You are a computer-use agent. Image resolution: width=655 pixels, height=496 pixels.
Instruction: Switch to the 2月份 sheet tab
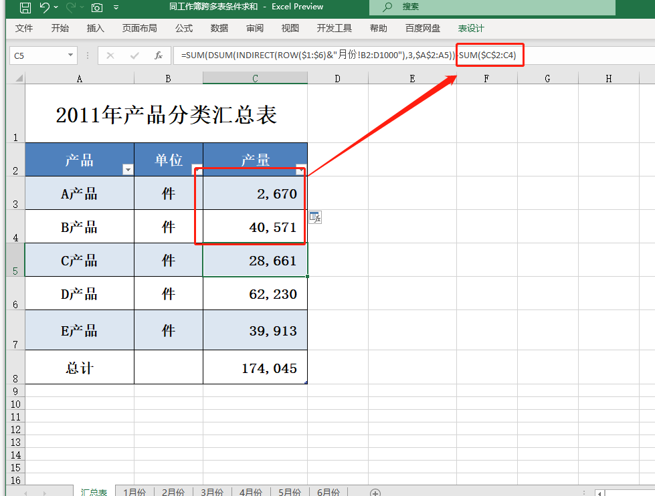(173, 492)
